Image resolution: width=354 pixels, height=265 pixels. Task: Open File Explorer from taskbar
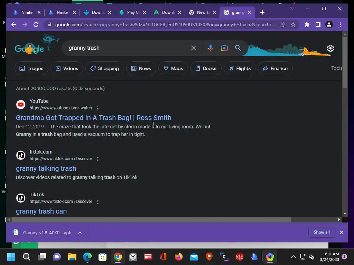point(72,257)
